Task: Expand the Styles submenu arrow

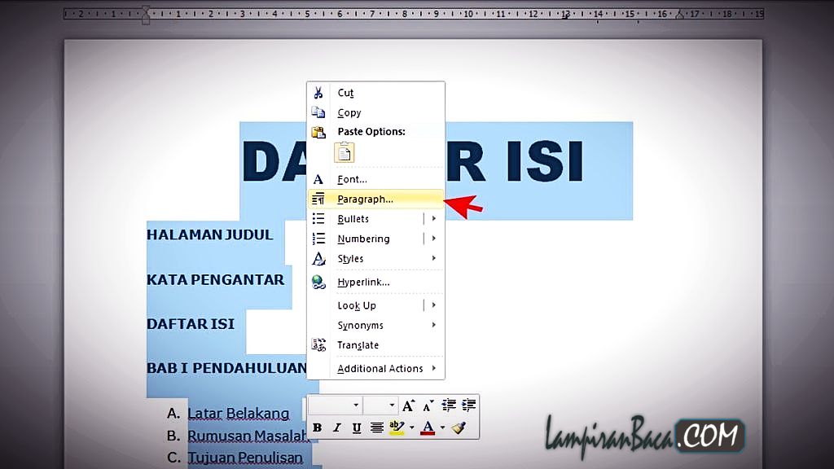Action: [434, 258]
